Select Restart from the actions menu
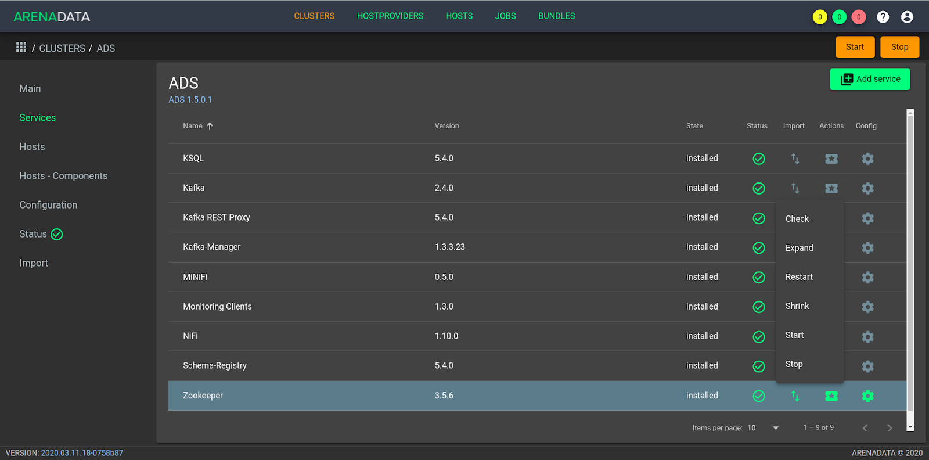Image resolution: width=929 pixels, height=460 pixels. (x=799, y=277)
